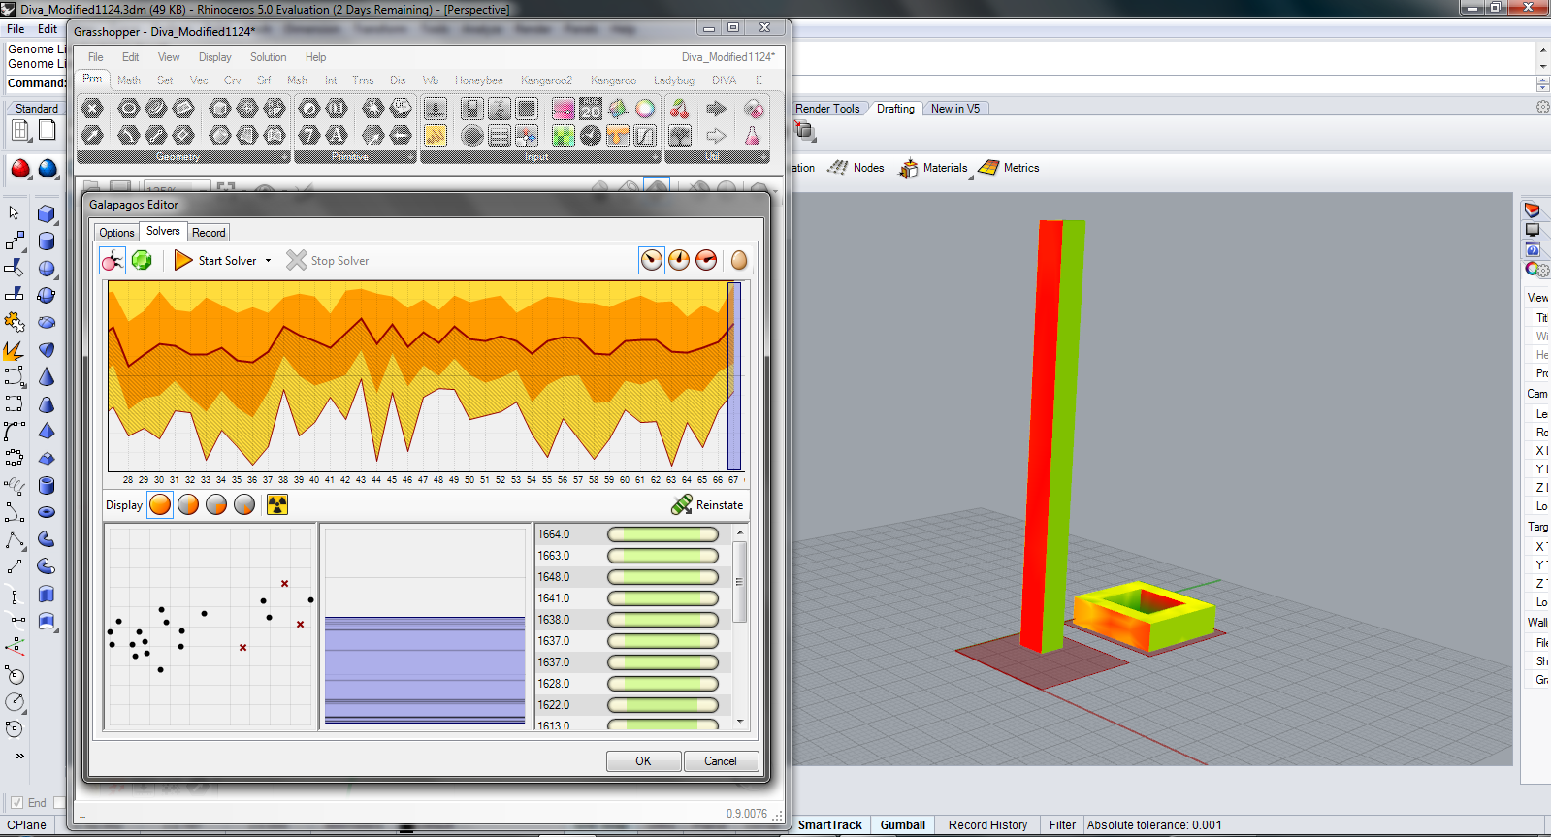Click OK in Galapagos Editor
Image resolution: width=1551 pixels, height=837 pixels.
tap(643, 761)
